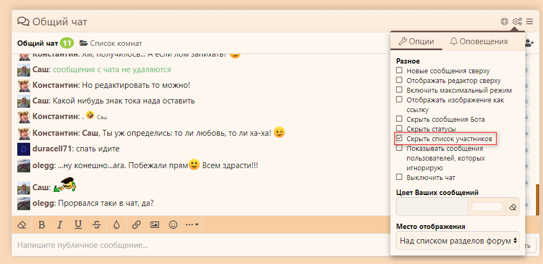Click the lifebuoy help icon in chat header
543x264 pixels.
pyautogui.click(x=504, y=22)
